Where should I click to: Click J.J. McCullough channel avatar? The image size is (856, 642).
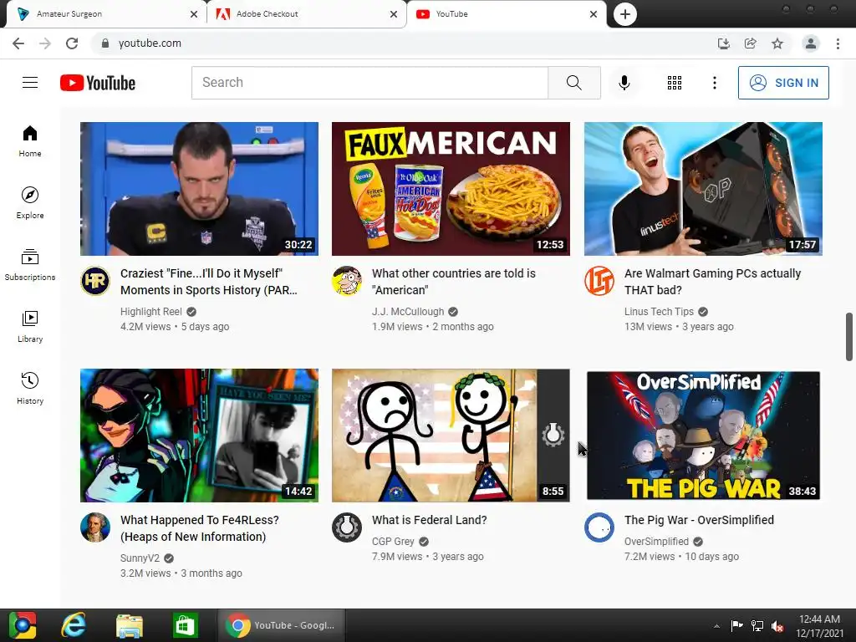point(347,281)
